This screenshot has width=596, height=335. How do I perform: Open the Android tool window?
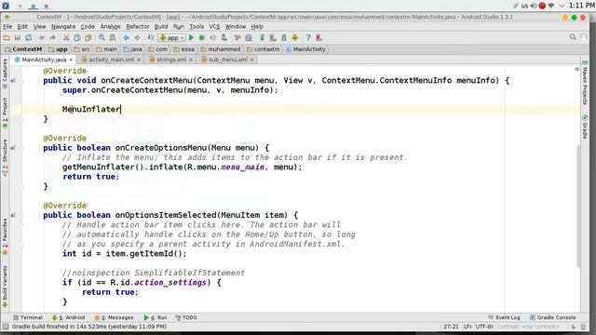coord(68,317)
